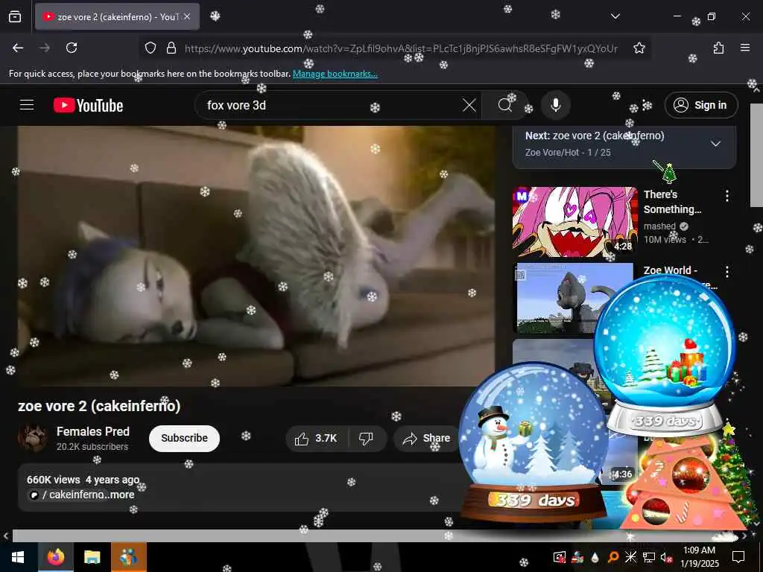763x572 pixels.
Task: Open the network tray icon
Action: (x=649, y=557)
